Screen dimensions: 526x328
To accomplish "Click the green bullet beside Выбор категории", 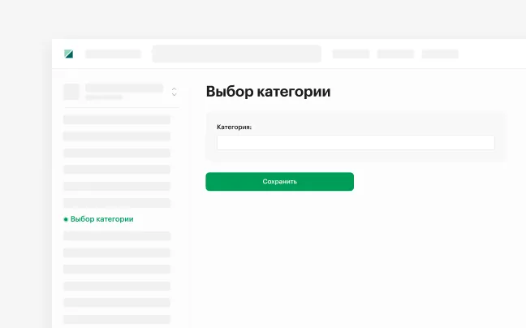I will coord(66,219).
